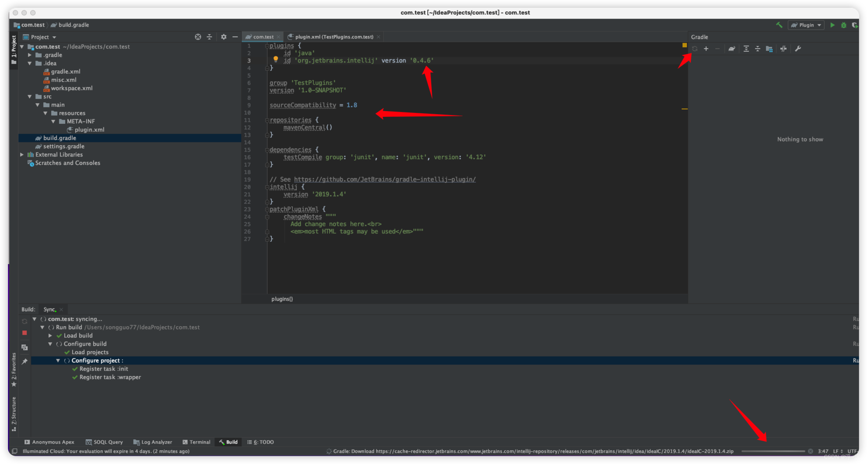This screenshot has width=867, height=464.
Task: Click the Gradle download progress bar
Action: tap(773, 451)
